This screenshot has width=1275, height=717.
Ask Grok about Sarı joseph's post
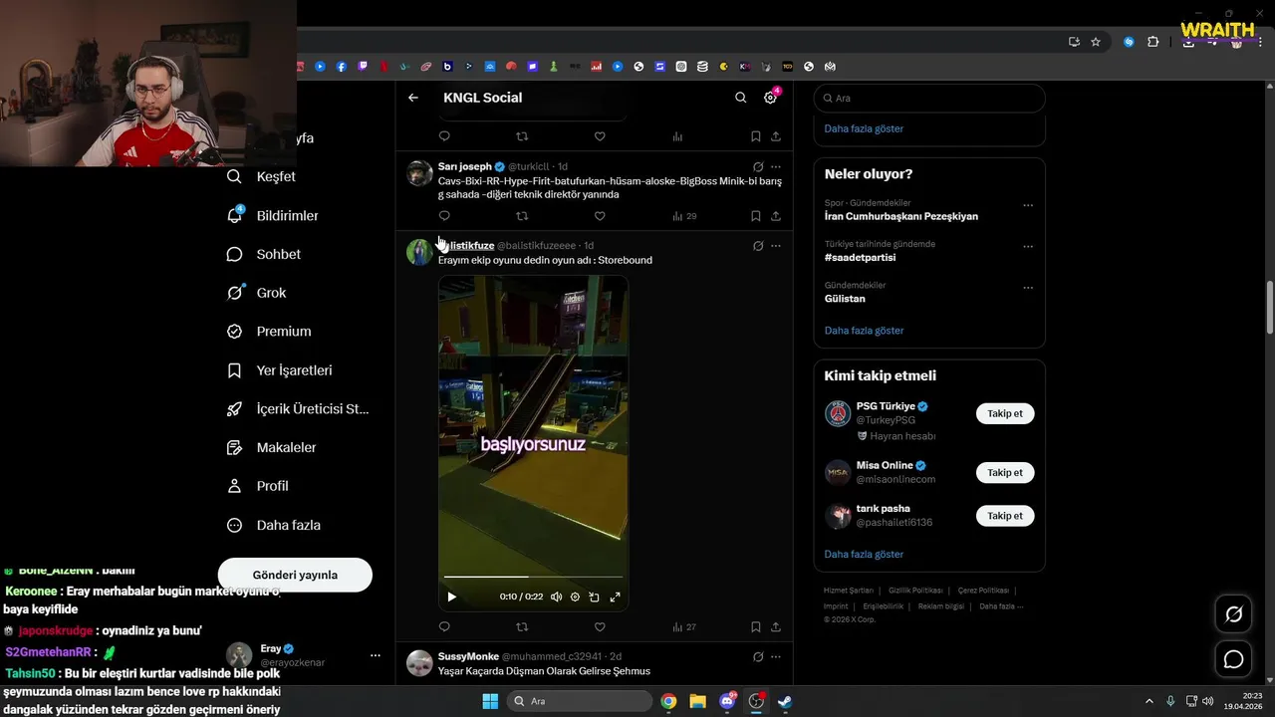(758, 166)
